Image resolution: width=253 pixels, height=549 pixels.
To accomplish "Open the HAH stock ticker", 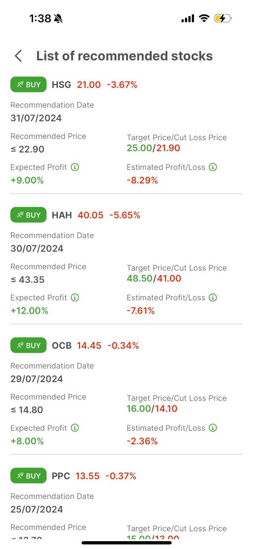I will 62,215.
